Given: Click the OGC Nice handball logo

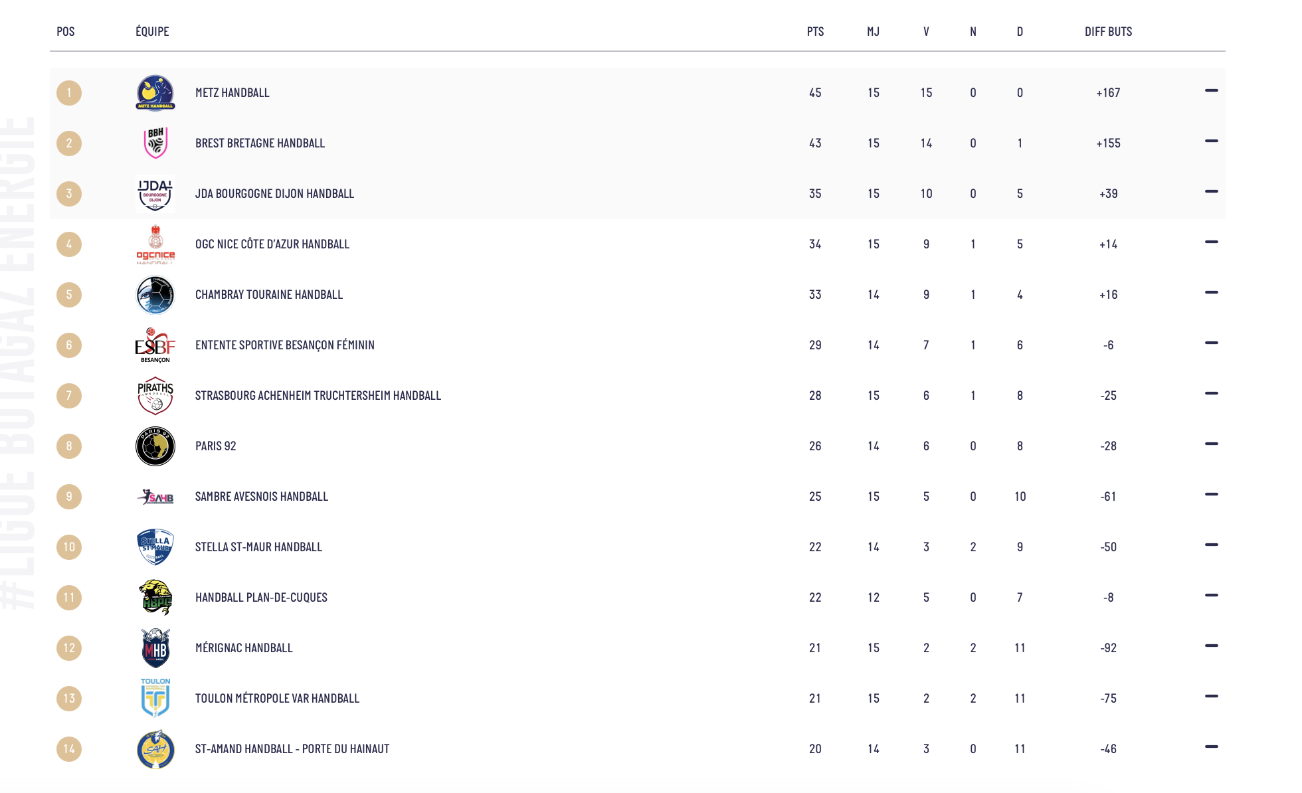Looking at the screenshot, I should [155, 244].
